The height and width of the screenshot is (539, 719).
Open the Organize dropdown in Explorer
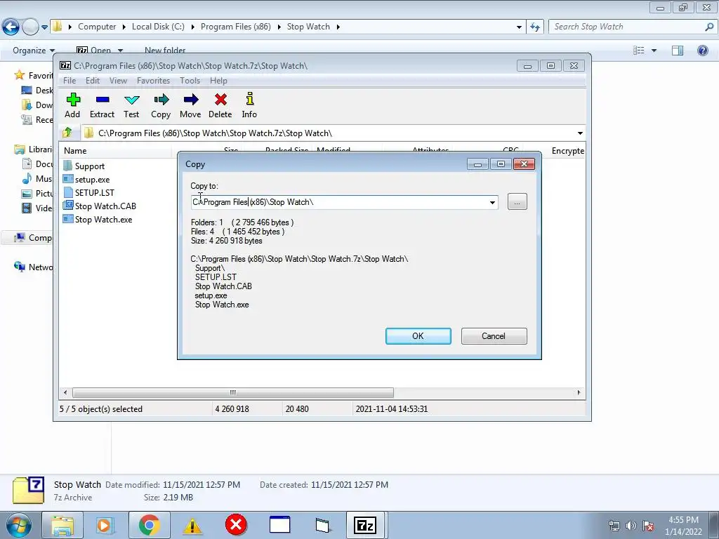click(x=34, y=51)
